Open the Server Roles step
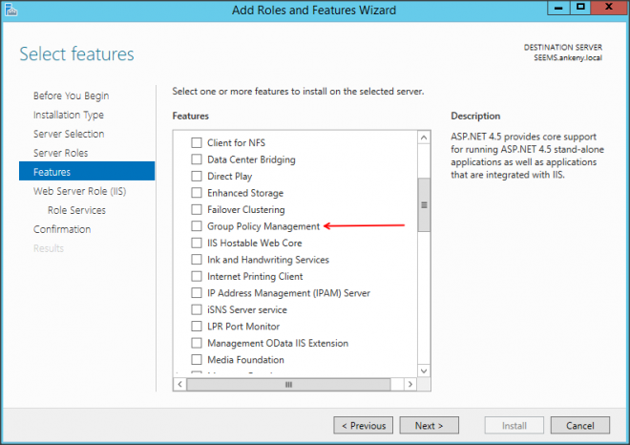This screenshot has width=630, height=445. tap(60, 153)
